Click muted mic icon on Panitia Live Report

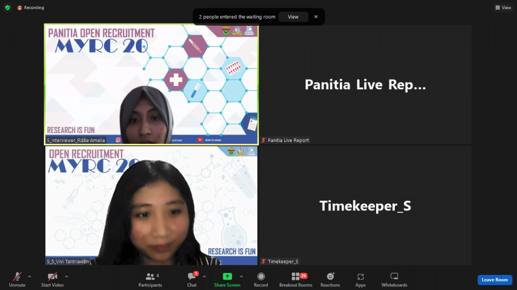click(x=264, y=140)
